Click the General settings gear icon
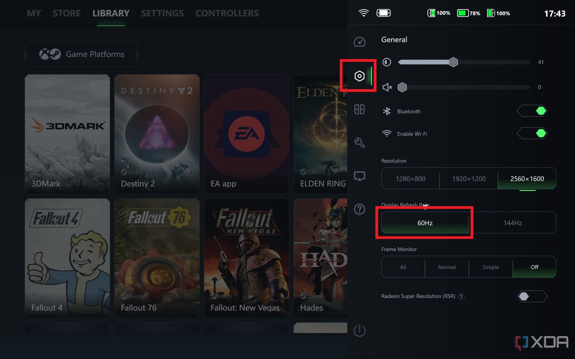Screen dimensions: 575x359 [x=358, y=76]
